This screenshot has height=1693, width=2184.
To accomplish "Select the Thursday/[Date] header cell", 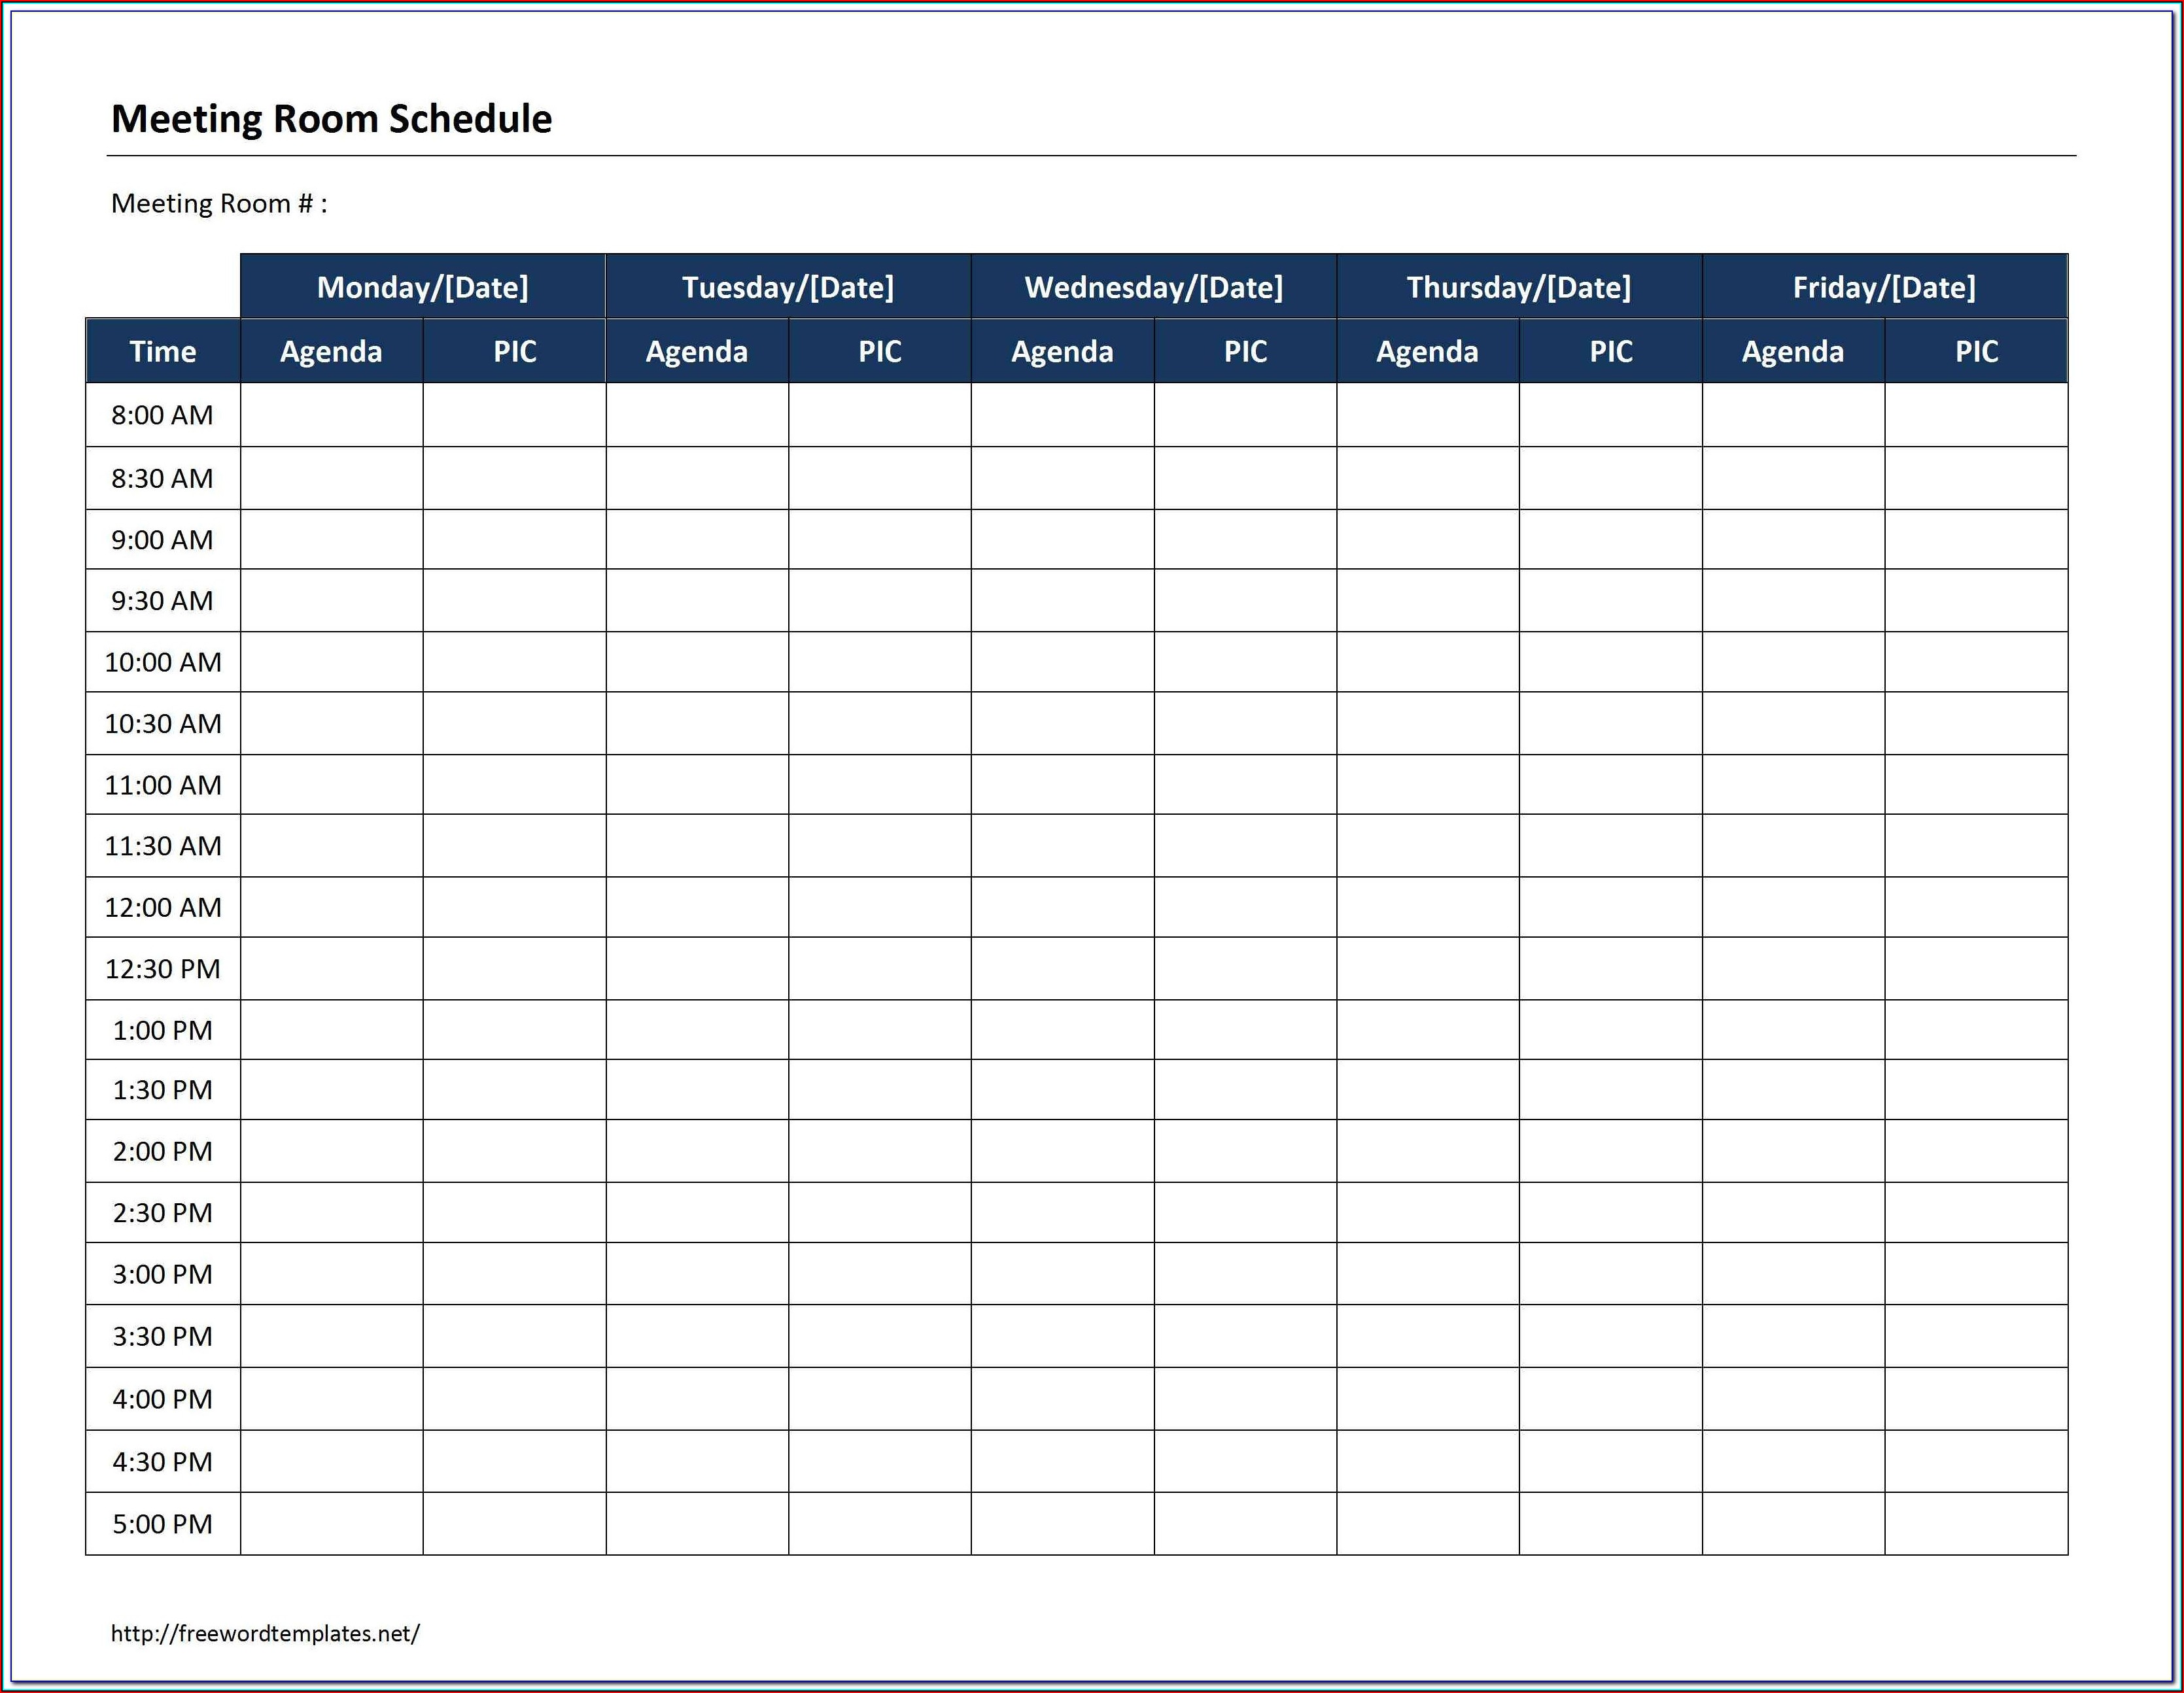I will tap(1518, 287).
